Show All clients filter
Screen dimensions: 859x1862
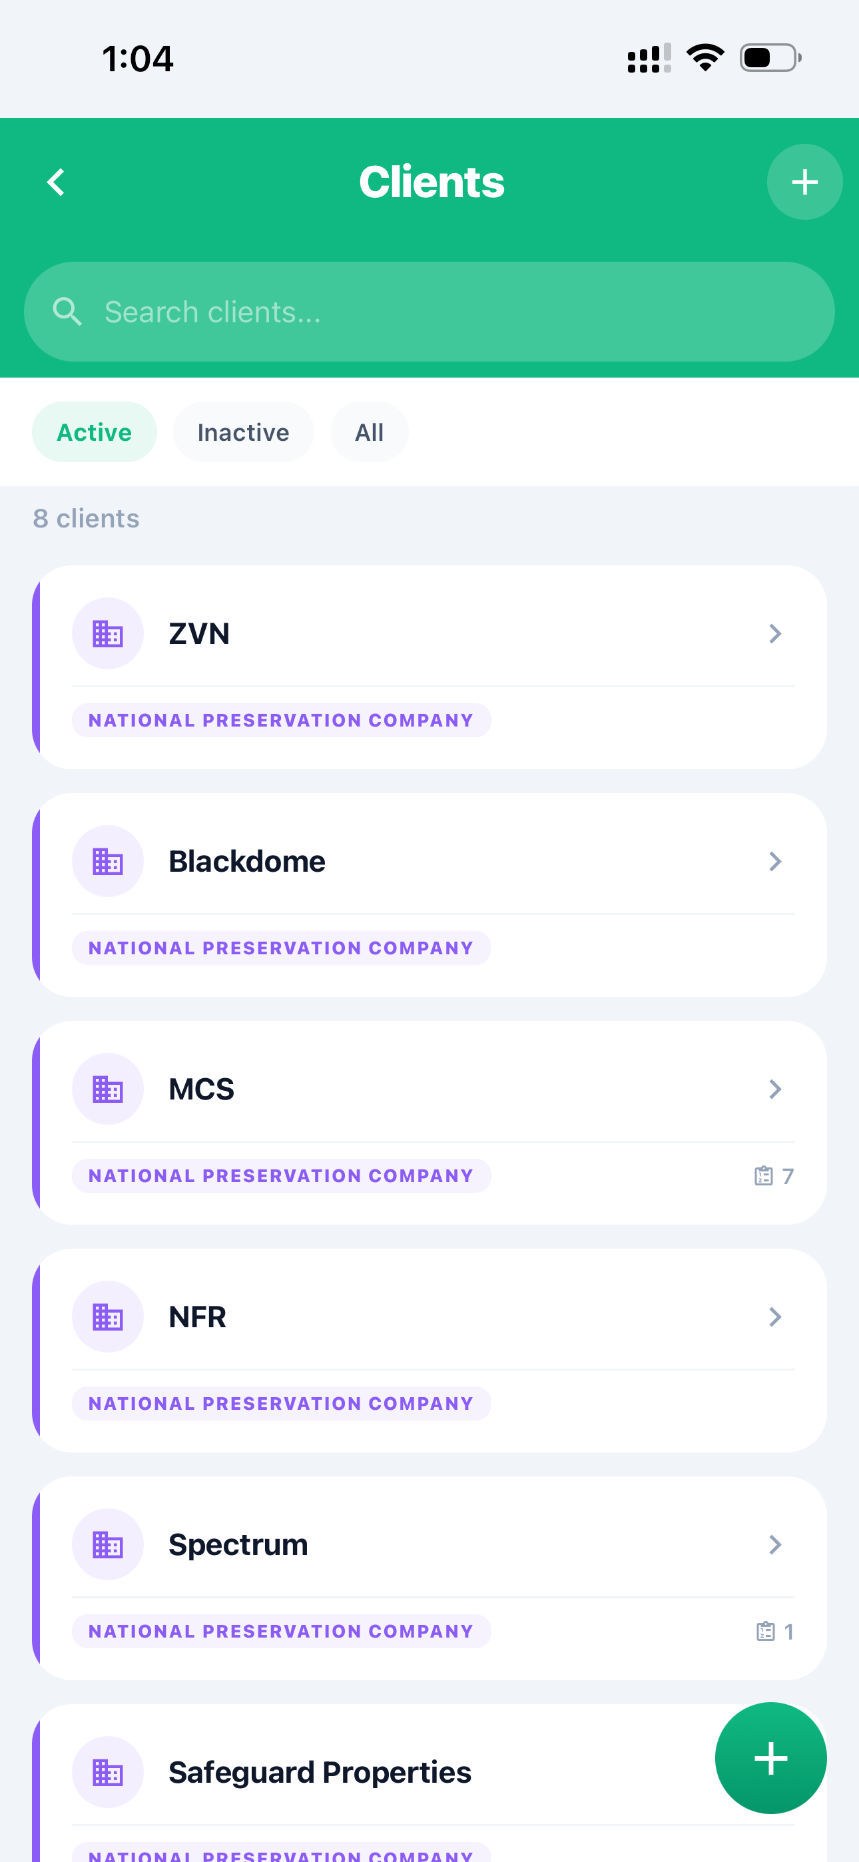(x=369, y=432)
